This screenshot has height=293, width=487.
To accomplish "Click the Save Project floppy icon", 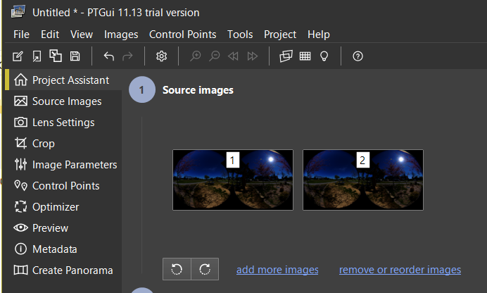I will click(75, 56).
